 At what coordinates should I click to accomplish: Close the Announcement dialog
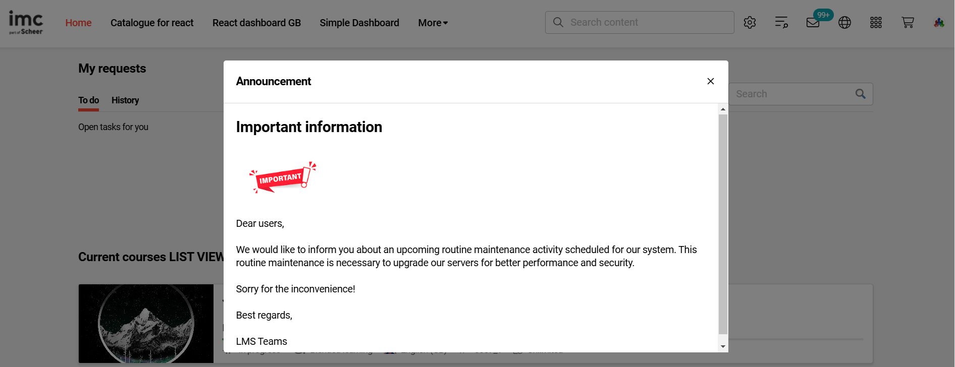click(710, 81)
